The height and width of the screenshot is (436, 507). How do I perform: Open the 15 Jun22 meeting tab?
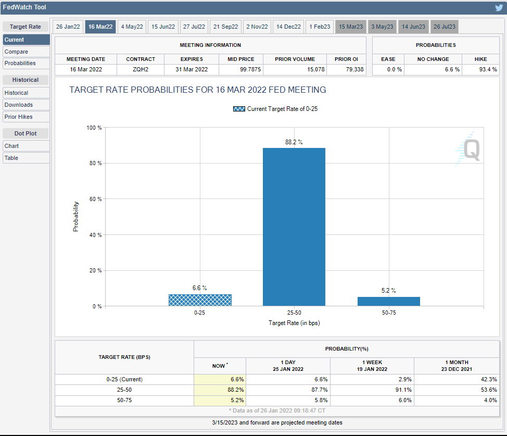click(x=163, y=27)
